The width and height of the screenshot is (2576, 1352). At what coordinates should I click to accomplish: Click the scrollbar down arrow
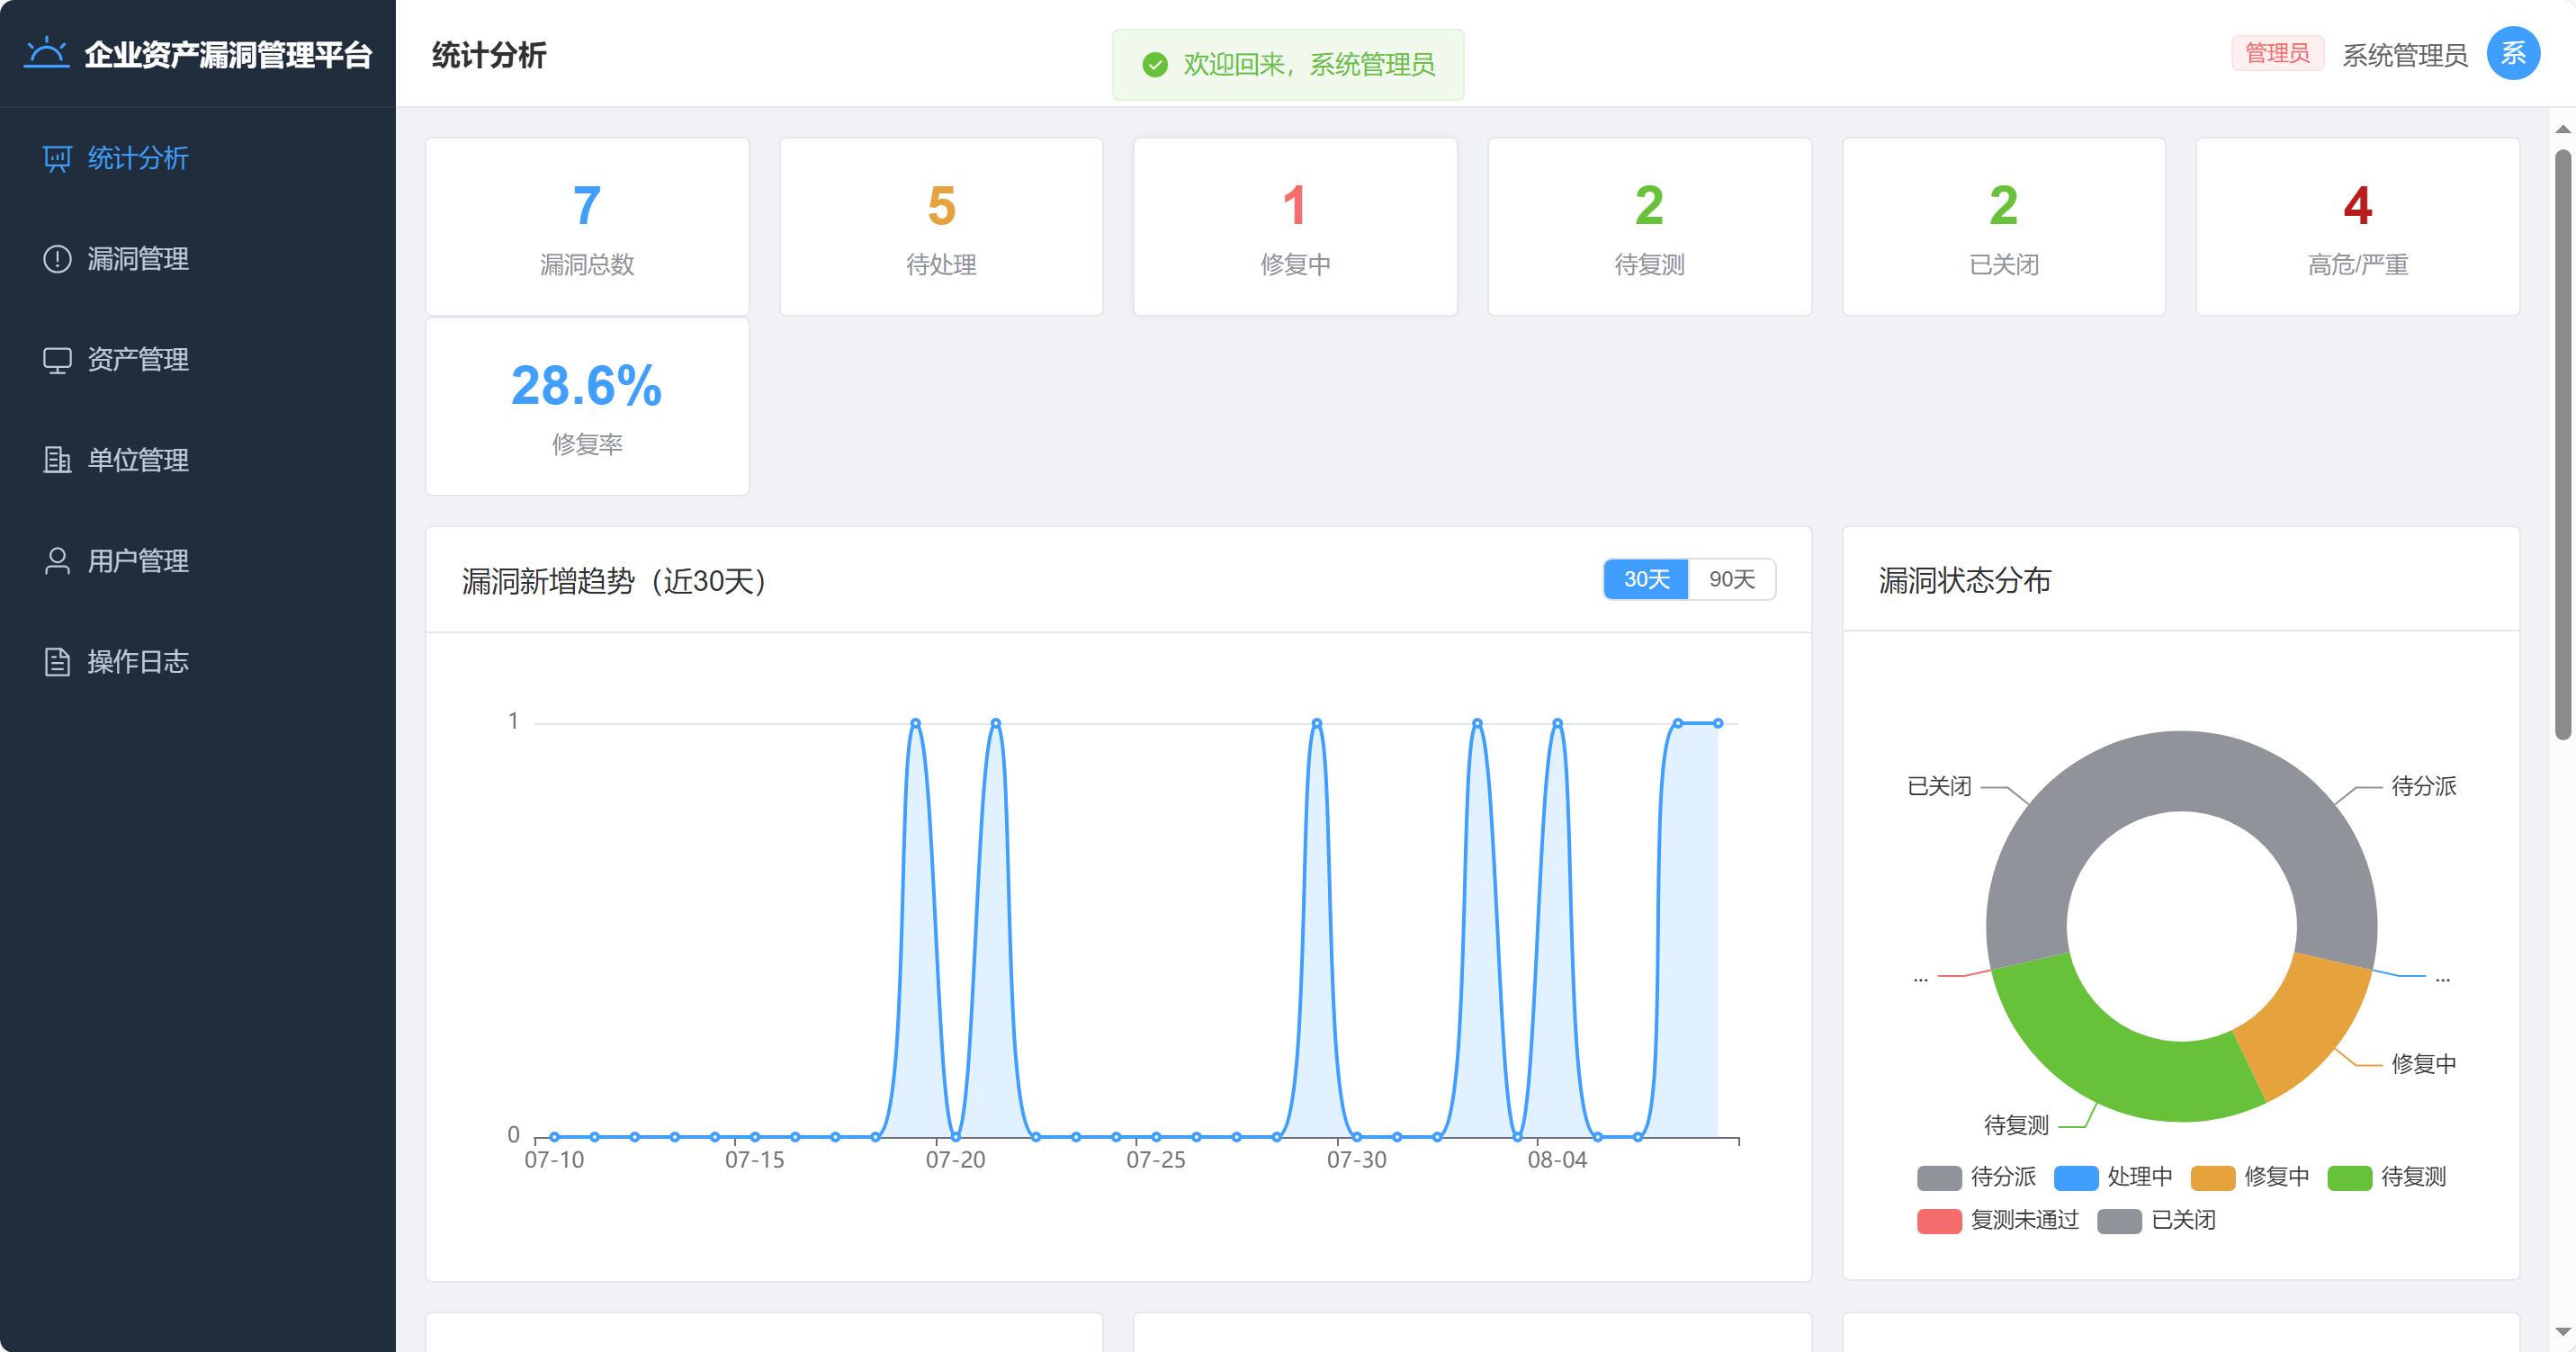(2562, 1331)
